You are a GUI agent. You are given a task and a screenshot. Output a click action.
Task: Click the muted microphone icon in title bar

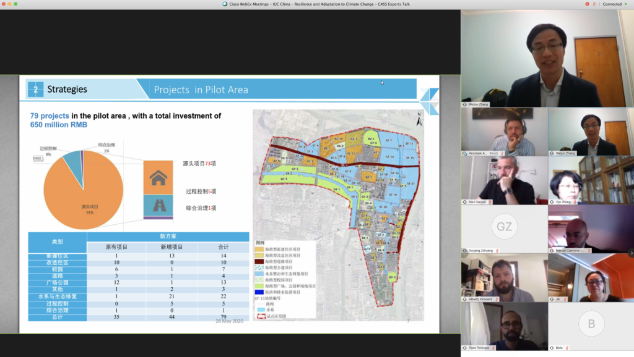594,4
